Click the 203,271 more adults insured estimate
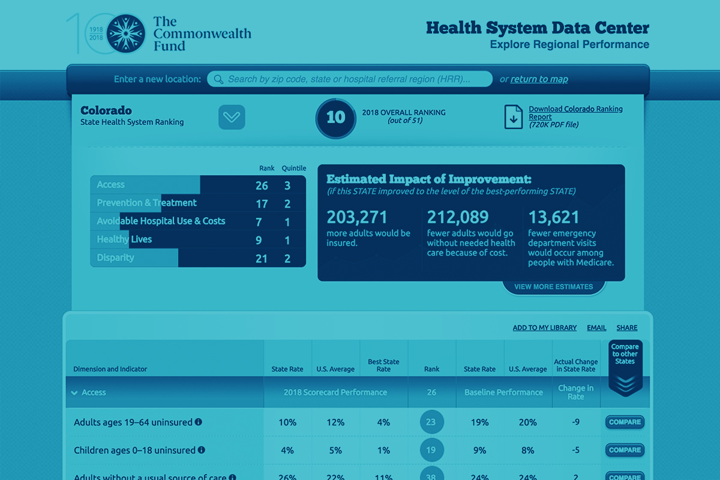This screenshot has width=720, height=480. pos(368,227)
